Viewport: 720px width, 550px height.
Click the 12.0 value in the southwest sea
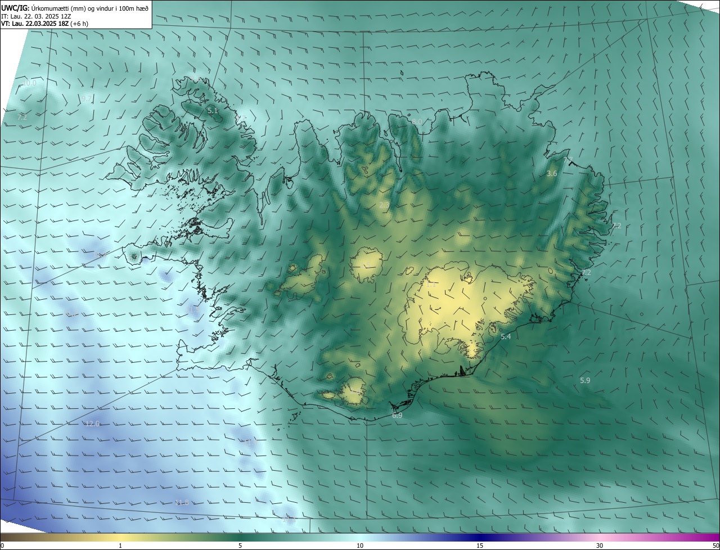coord(92,423)
